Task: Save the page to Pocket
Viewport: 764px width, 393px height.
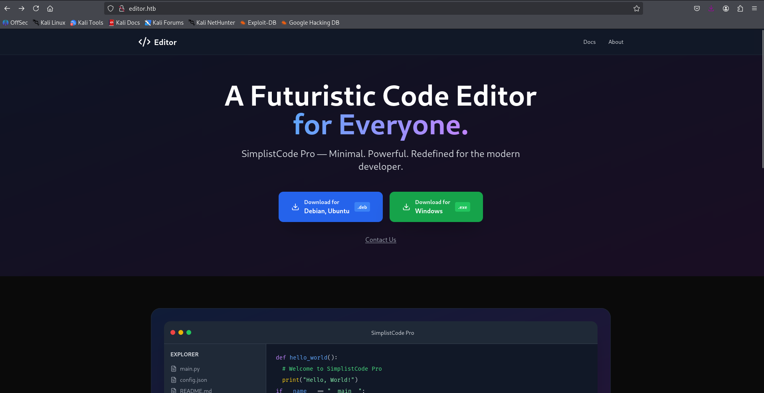Action: [x=697, y=8]
